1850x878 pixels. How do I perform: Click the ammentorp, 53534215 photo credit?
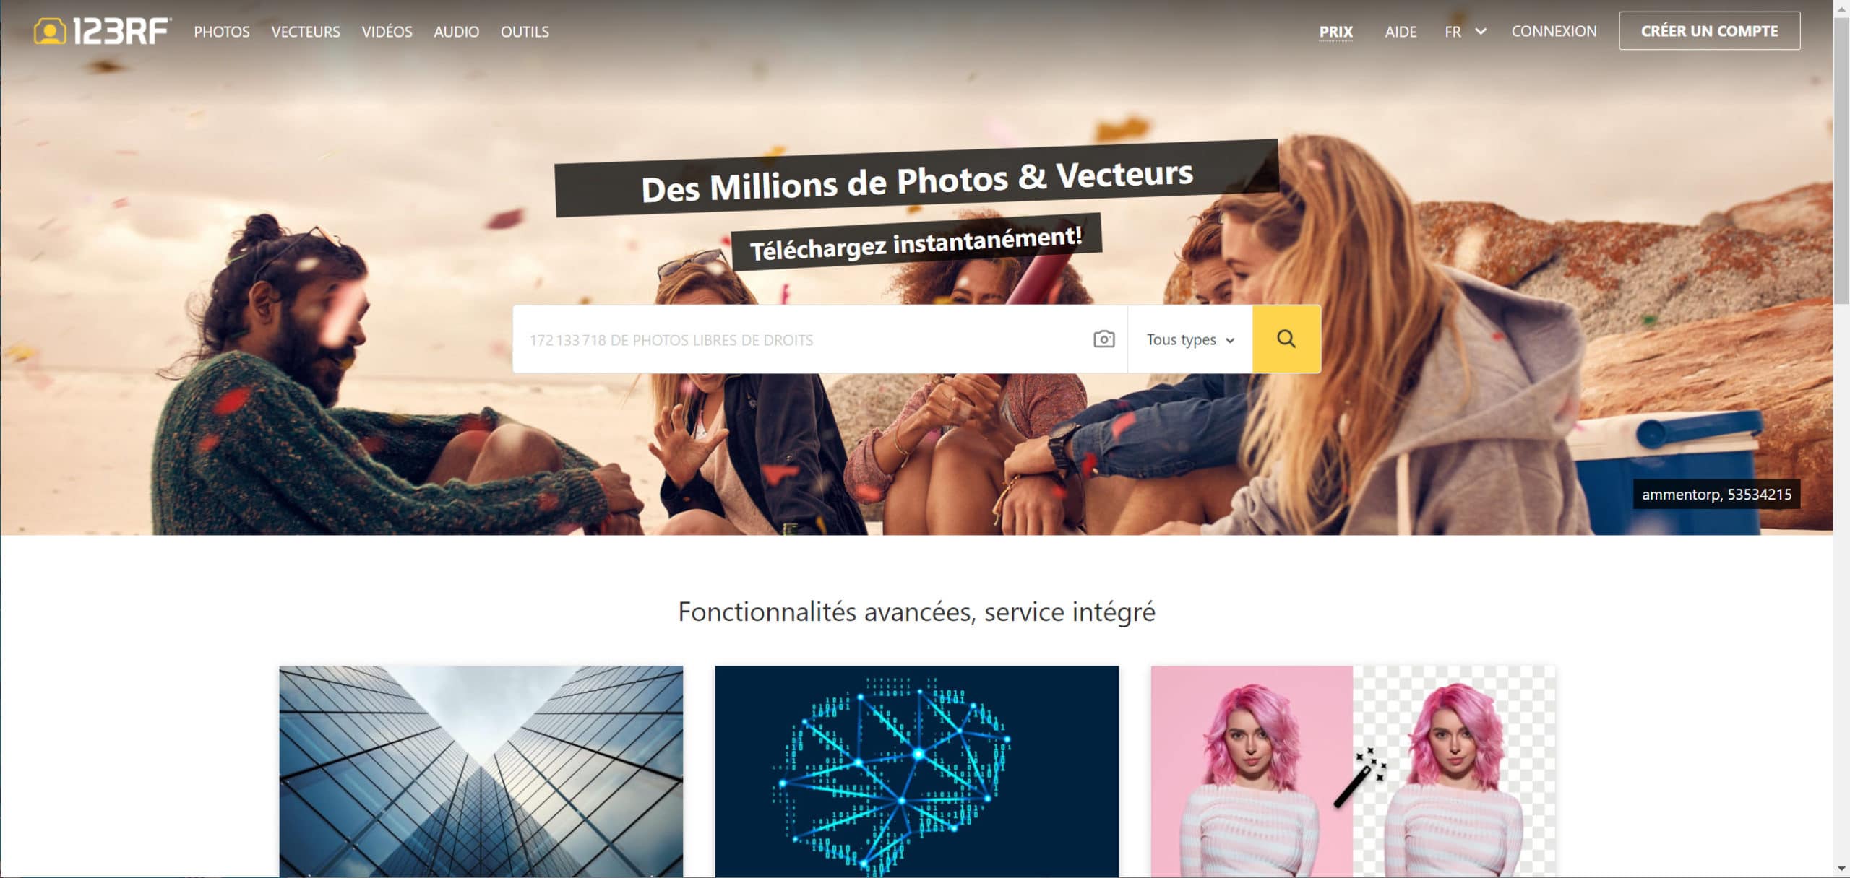[x=1716, y=494]
